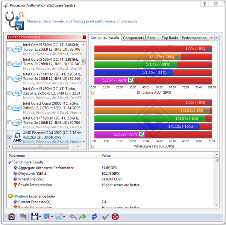The image size is (226, 225).
Task: Check the Intel Core i7 620LM checkbox
Action: [x=9, y=122]
